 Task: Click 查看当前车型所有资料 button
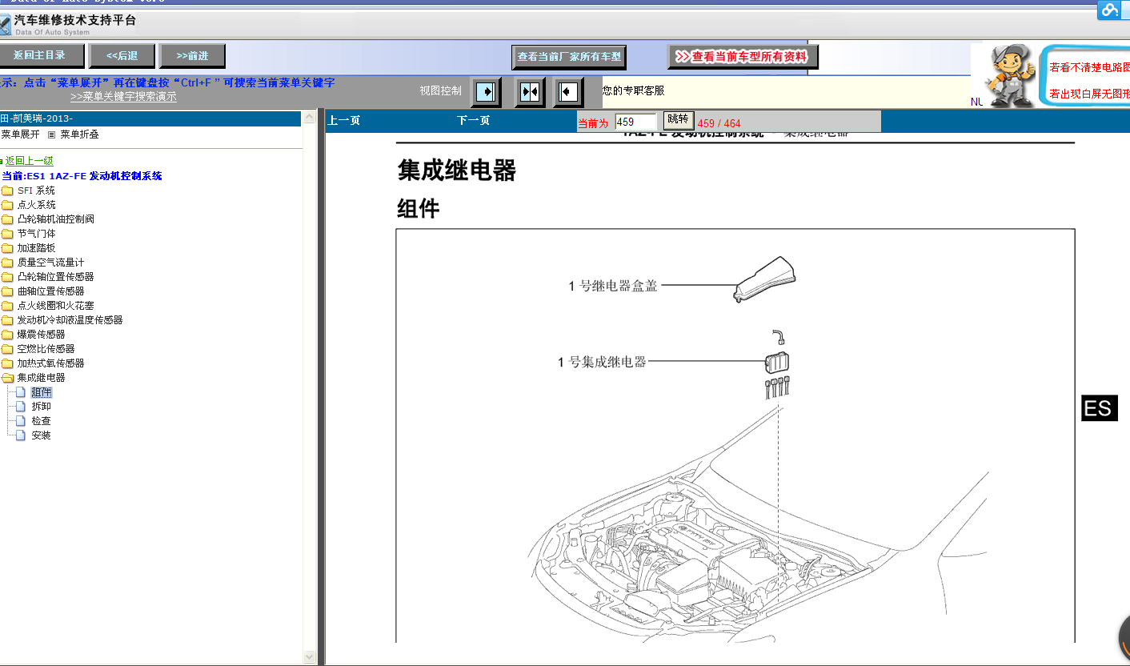pyautogui.click(x=742, y=57)
